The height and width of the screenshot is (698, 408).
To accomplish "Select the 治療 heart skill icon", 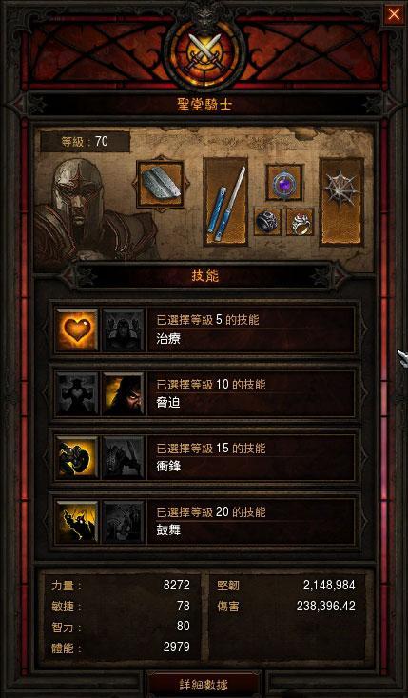I will pyautogui.click(x=77, y=330).
